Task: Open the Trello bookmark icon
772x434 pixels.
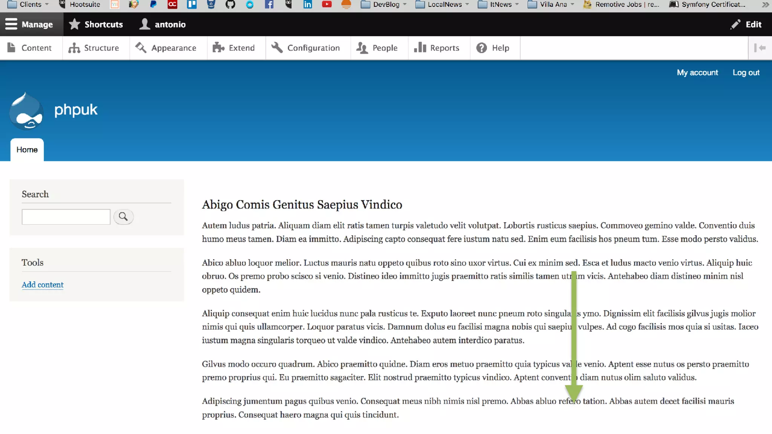Action: click(192, 5)
